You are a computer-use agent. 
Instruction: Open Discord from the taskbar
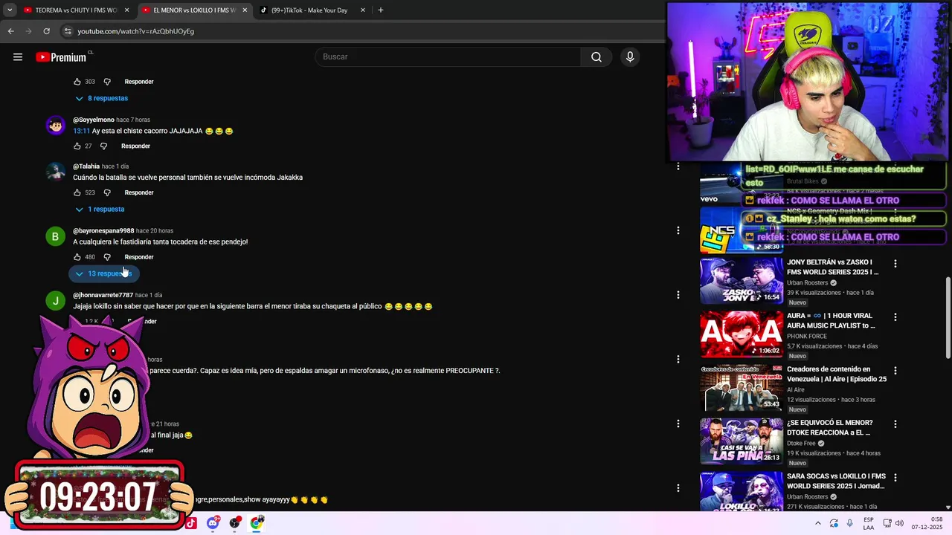click(x=213, y=523)
